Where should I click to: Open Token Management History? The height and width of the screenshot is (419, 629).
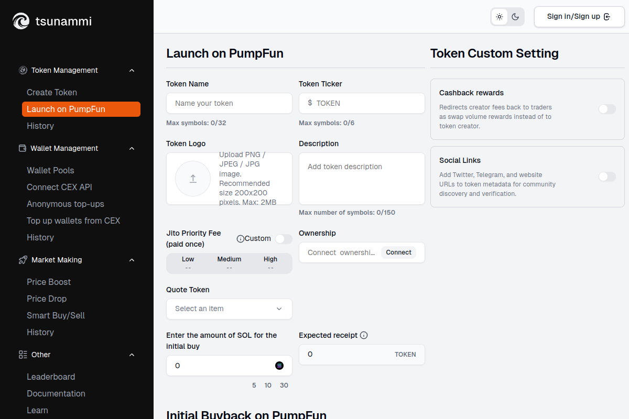[x=40, y=126]
